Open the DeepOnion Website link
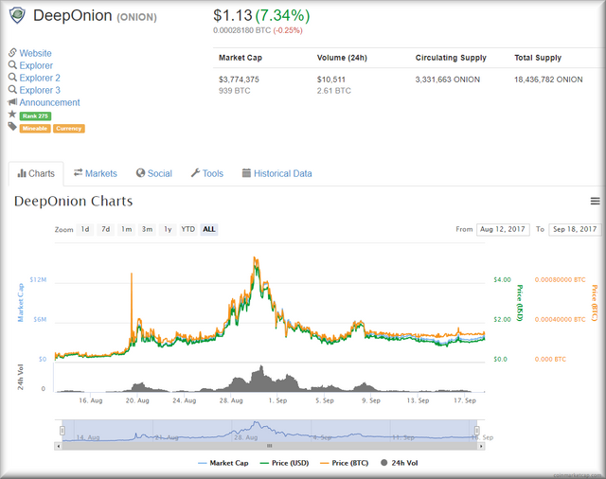 pyautogui.click(x=36, y=53)
